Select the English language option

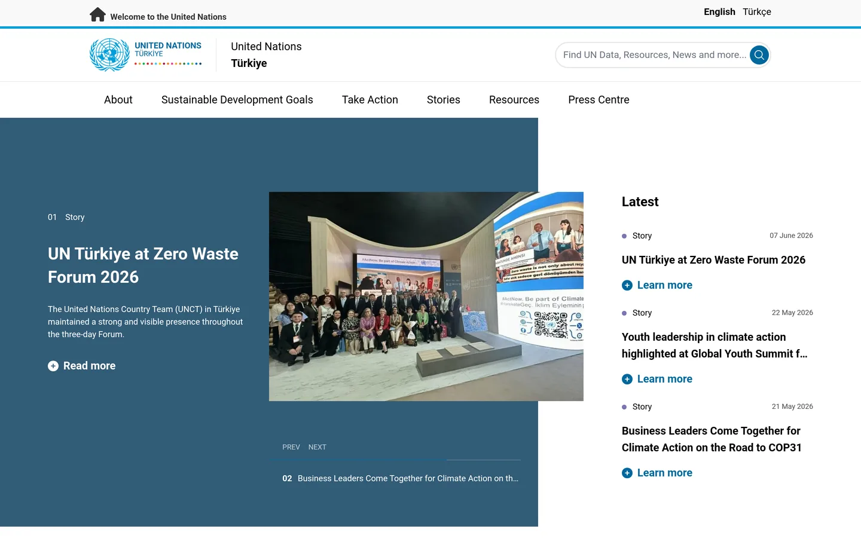tap(719, 12)
